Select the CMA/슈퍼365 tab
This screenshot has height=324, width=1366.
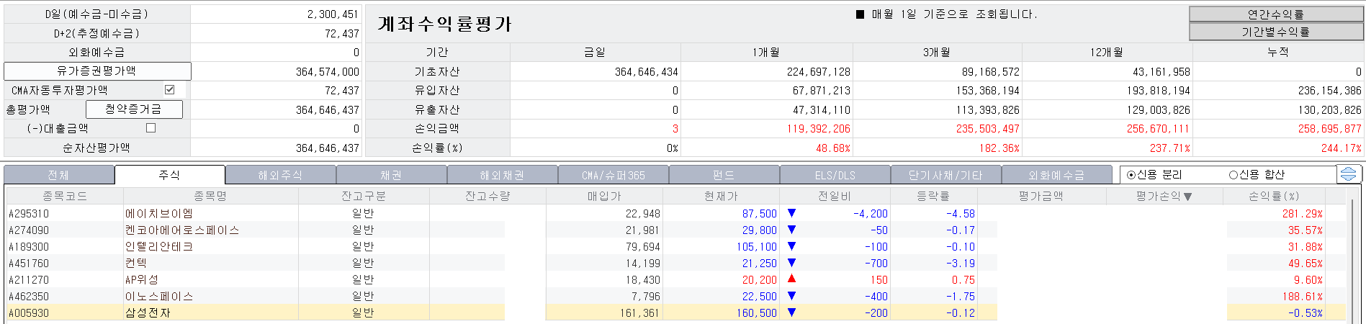(x=614, y=175)
